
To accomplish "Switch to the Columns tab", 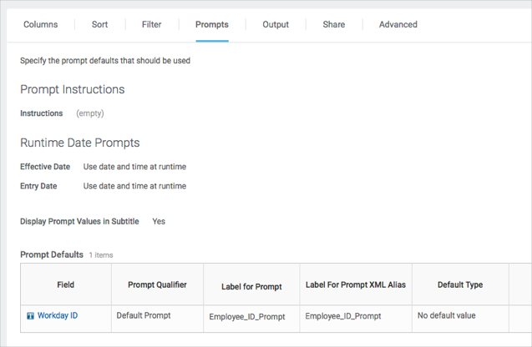I will pyautogui.click(x=40, y=24).
